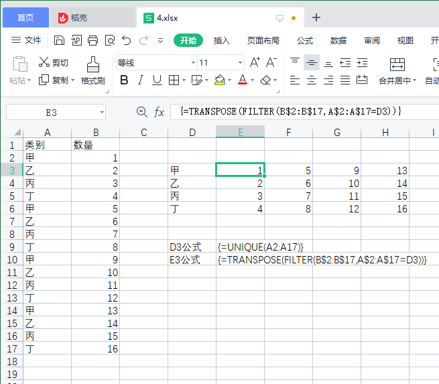The width and height of the screenshot is (439, 384).
Task: Toggle Italic formatting
Action: [x=141, y=80]
